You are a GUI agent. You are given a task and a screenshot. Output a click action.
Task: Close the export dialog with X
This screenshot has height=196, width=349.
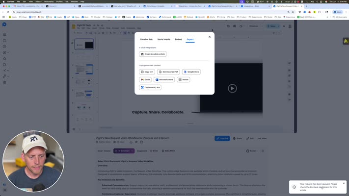210,37
